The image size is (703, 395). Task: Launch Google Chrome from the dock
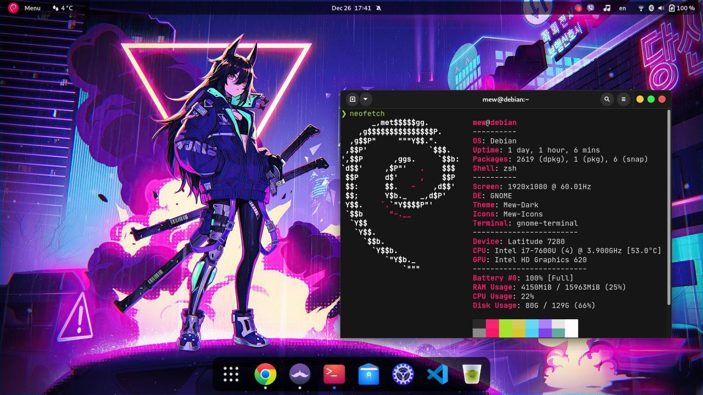[265, 374]
